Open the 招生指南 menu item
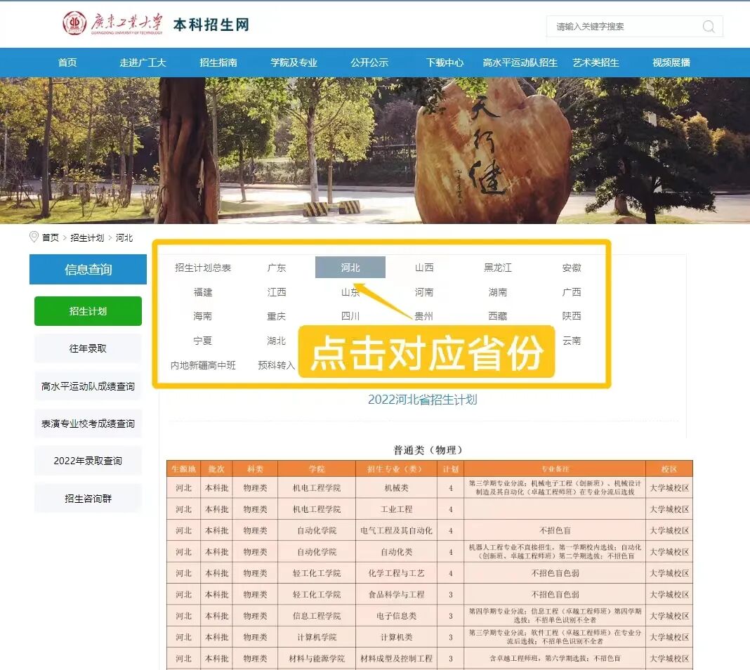 coord(220,62)
